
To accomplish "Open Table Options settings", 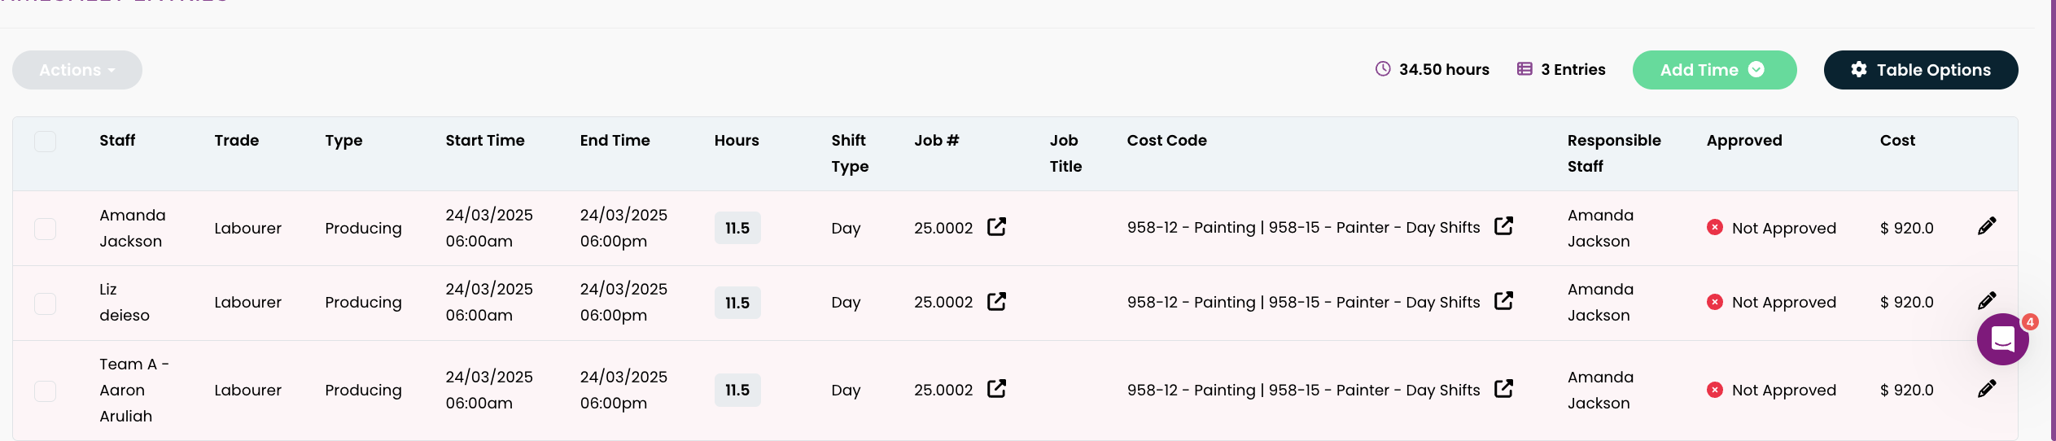I will pyautogui.click(x=1920, y=70).
